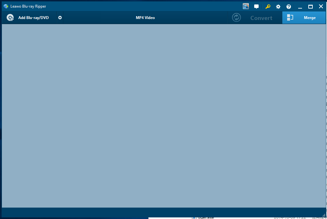Open help via the question mark icon
The image size is (327, 219).
(289, 7)
